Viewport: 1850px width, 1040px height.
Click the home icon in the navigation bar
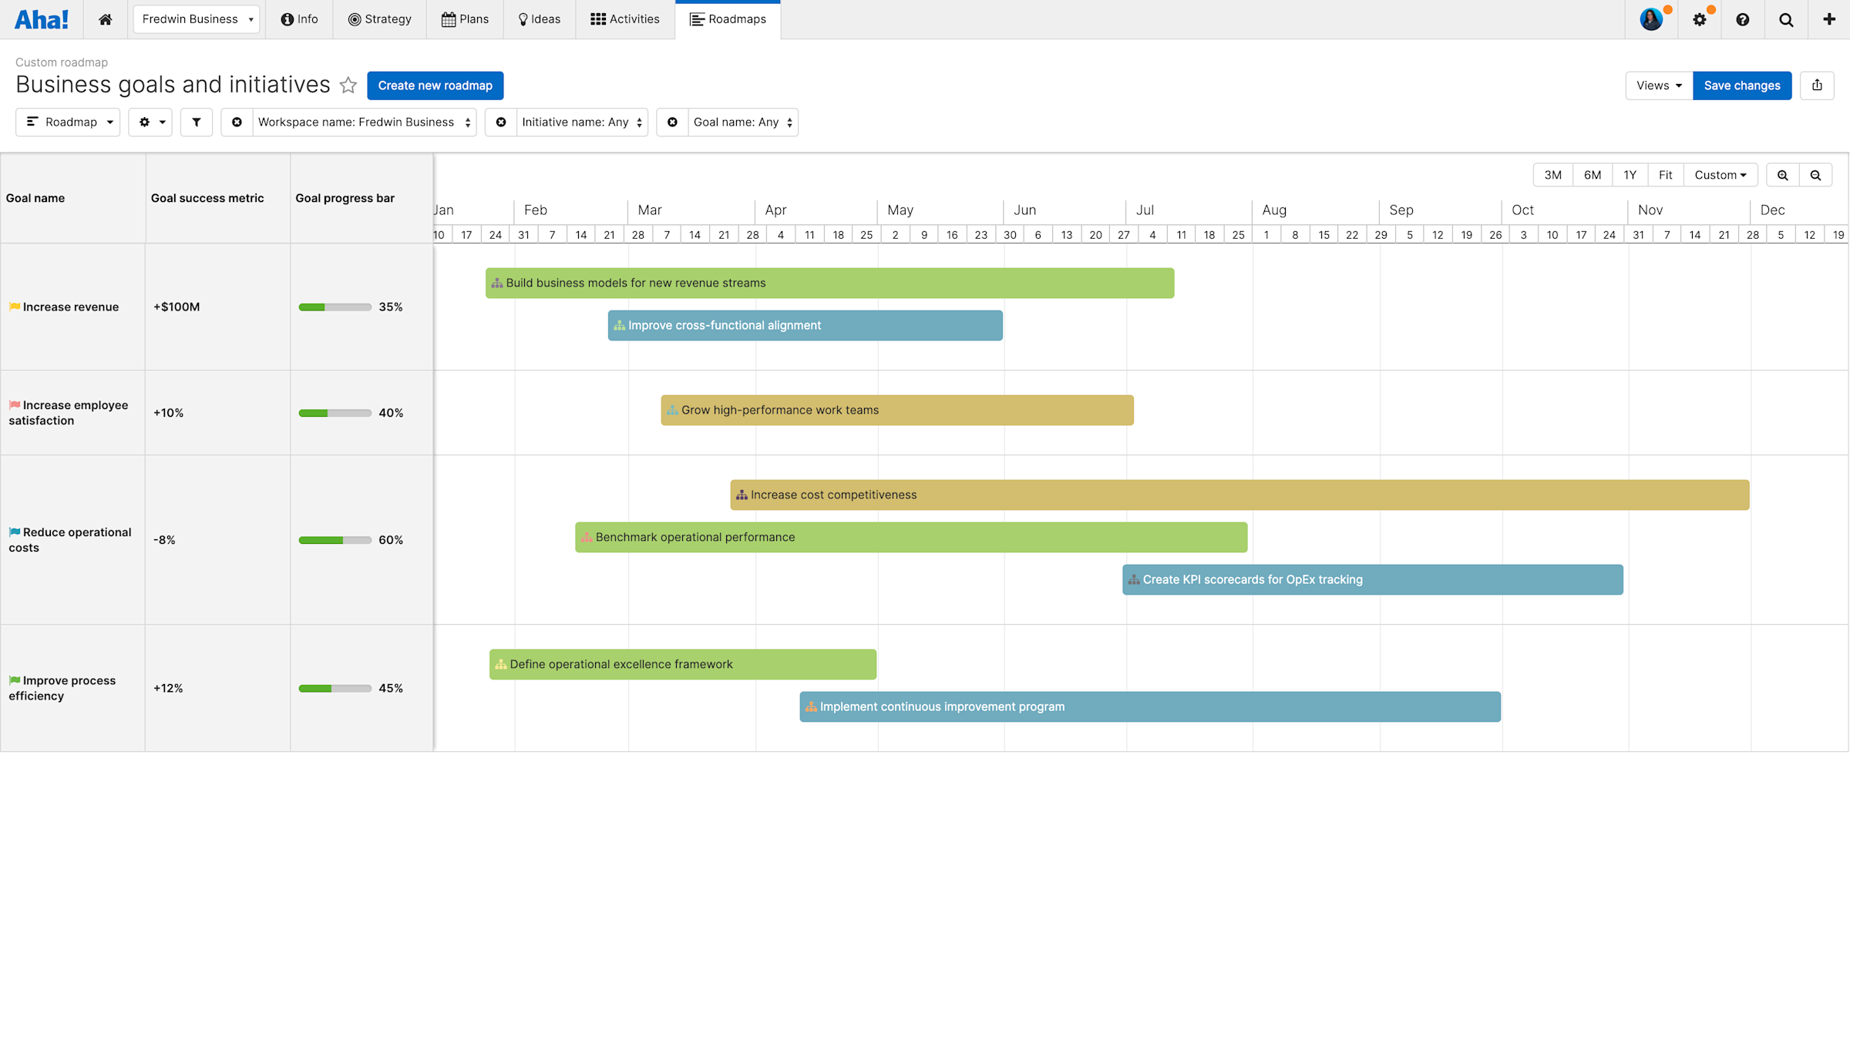pyautogui.click(x=106, y=19)
